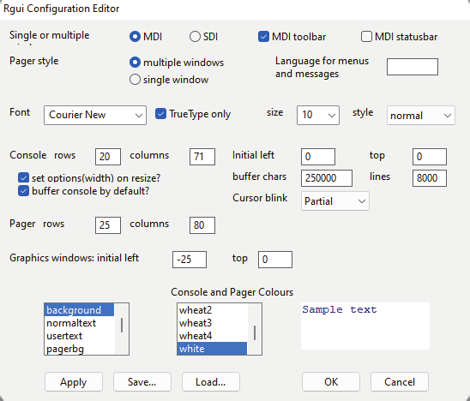Click Graphics windows initial left field
The height and width of the screenshot is (401, 470).
190,260
